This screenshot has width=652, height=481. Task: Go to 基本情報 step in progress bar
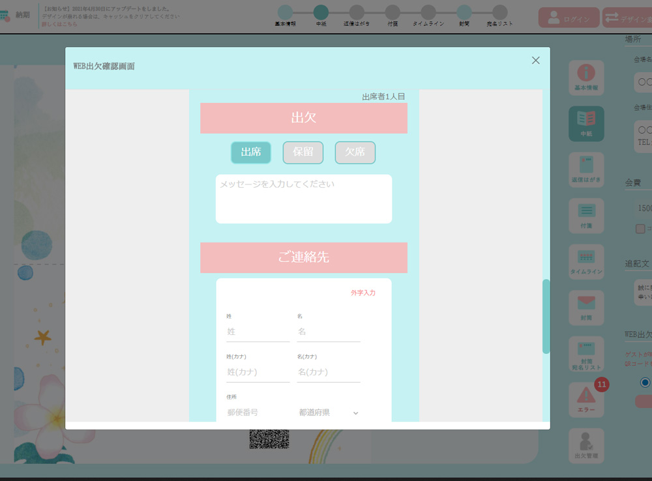286,12
